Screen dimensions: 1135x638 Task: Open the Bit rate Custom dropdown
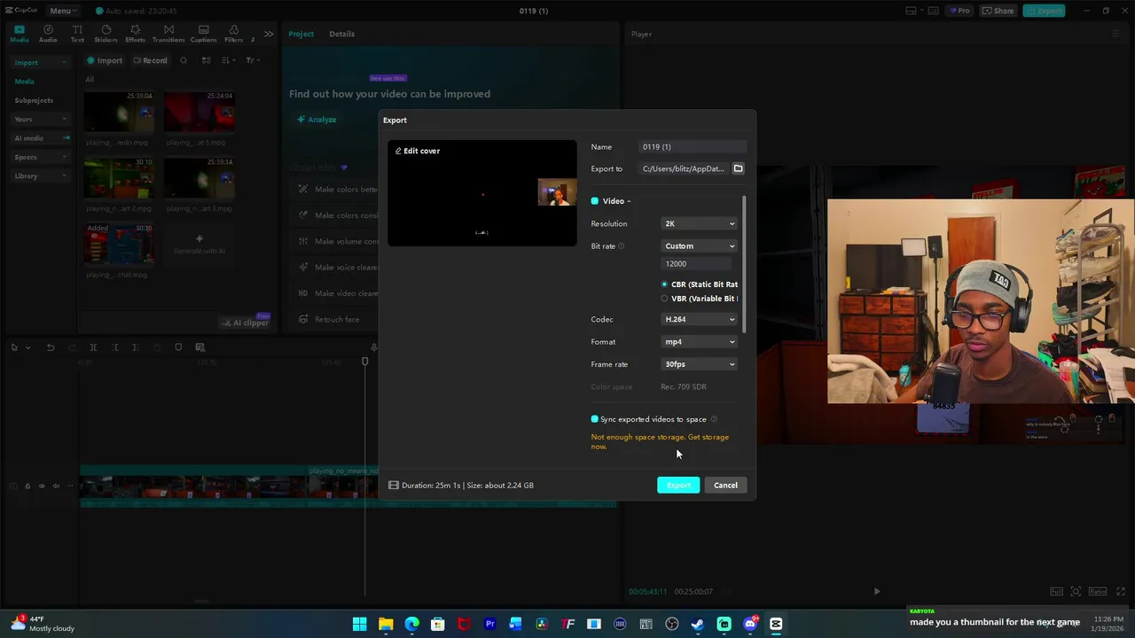(700, 245)
